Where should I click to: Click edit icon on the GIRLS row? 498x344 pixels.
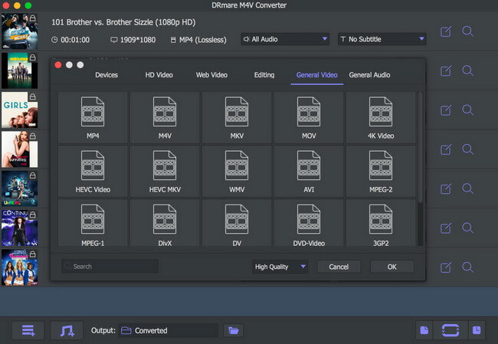pos(446,110)
